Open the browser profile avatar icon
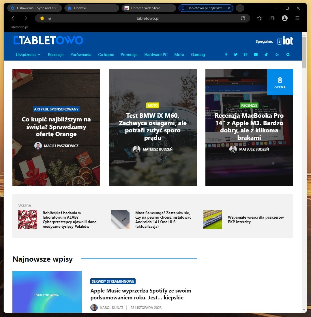 285,18
